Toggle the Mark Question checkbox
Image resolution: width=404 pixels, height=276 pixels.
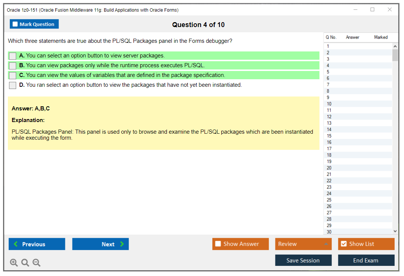pos(15,24)
